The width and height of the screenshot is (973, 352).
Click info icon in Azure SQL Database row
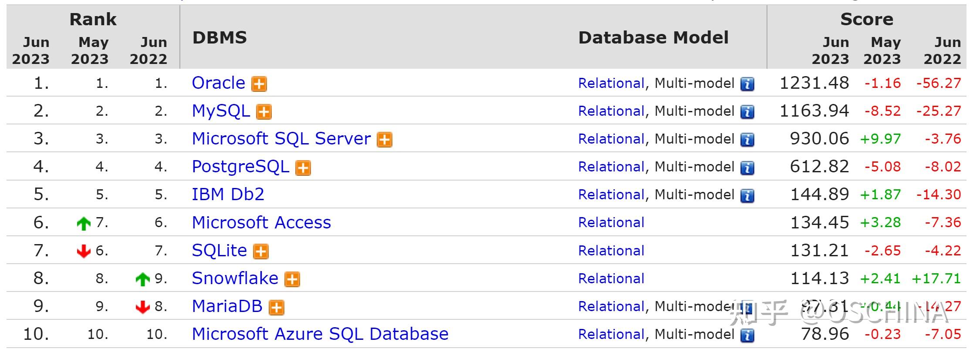(x=747, y=335)
